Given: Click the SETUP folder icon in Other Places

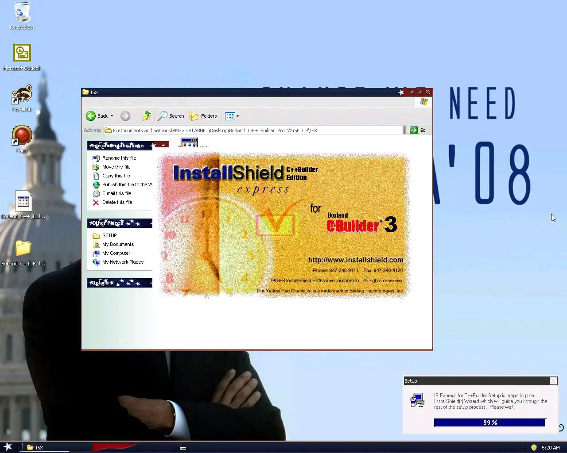Looking at the screenshot, I should [x=96, y=235].
